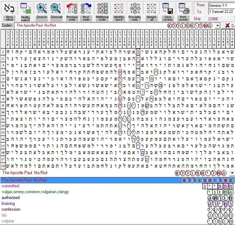Image resolution: width=235 pixels, height=225 pixels.
Task: Go to Next code
Action: click(x=86, y=8)
